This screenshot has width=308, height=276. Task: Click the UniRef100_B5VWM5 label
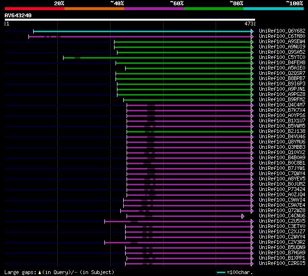click(282, 126)
